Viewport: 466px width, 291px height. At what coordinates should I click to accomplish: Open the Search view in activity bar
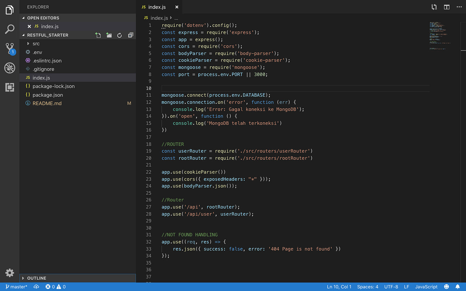10,29
